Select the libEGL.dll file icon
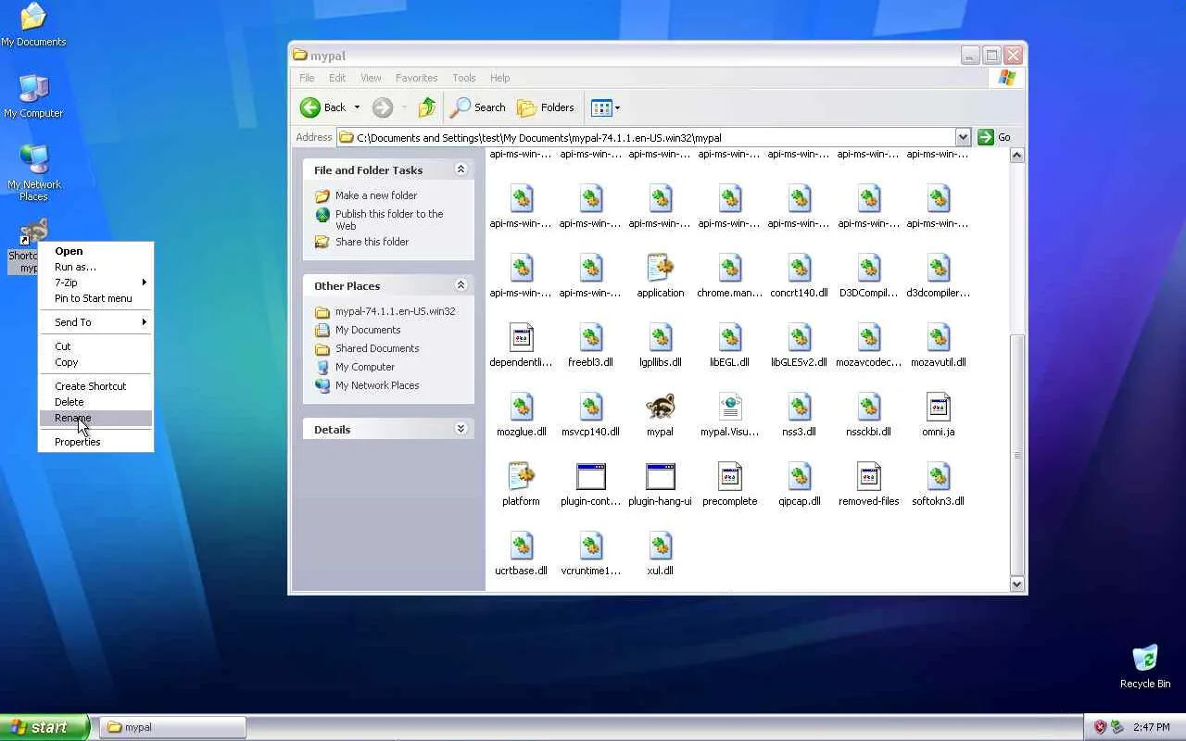The height and width of the screenshot is (741, 1186). pos(729,338)
